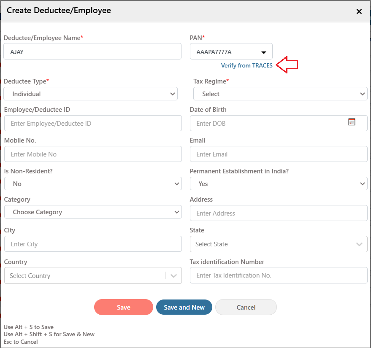Viewport: 371px width, 348px height.
Task: Expand the PAN dropdown arrow
Action: coord(263,52)
